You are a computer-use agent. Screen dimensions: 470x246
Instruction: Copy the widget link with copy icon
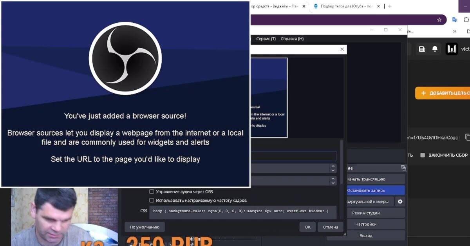467,137
